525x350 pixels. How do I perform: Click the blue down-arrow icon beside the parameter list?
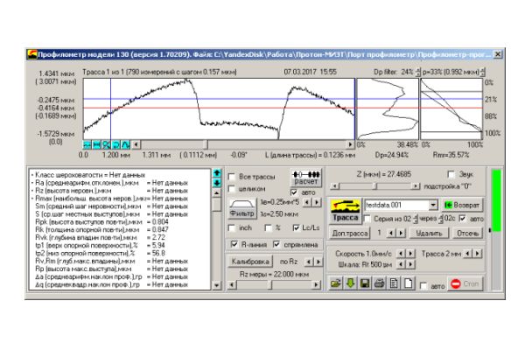pos(217,183)
